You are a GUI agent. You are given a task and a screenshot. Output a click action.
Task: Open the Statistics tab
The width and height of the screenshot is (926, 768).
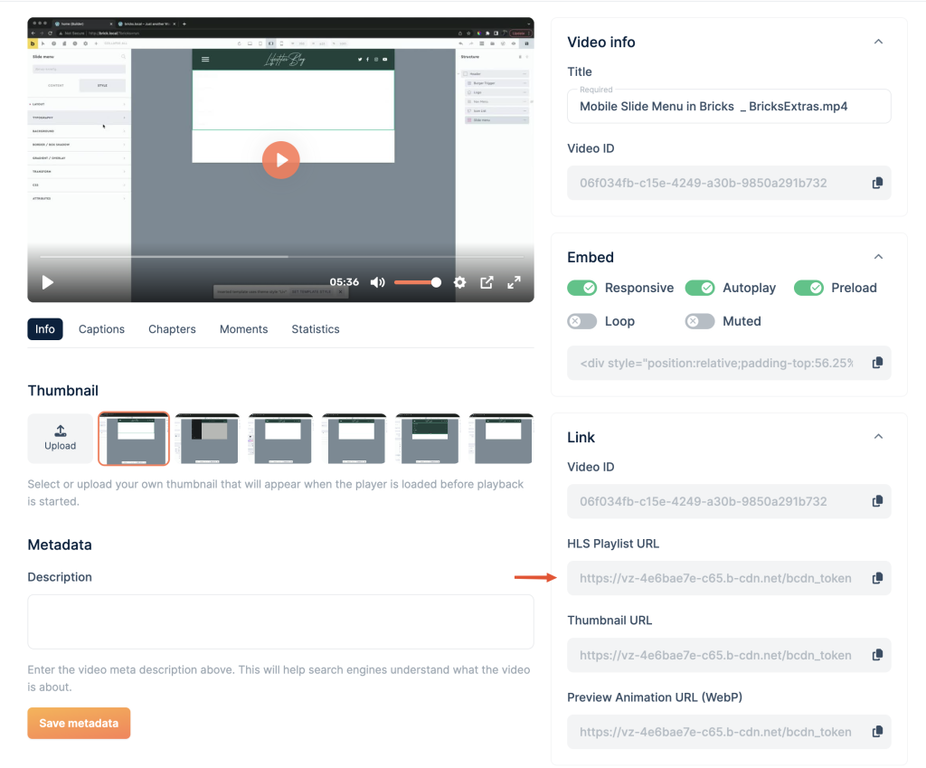(316, 329)
